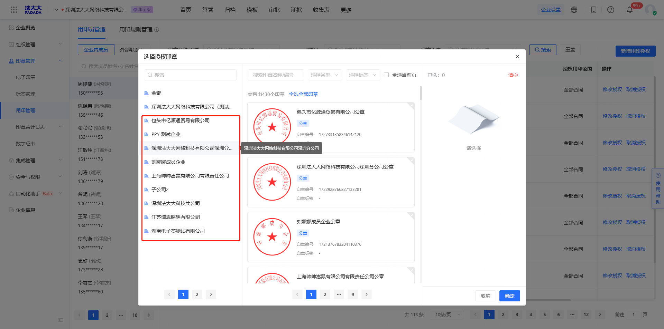
Task: Open the 选择标签 dropdown
Action: point(363,75)
